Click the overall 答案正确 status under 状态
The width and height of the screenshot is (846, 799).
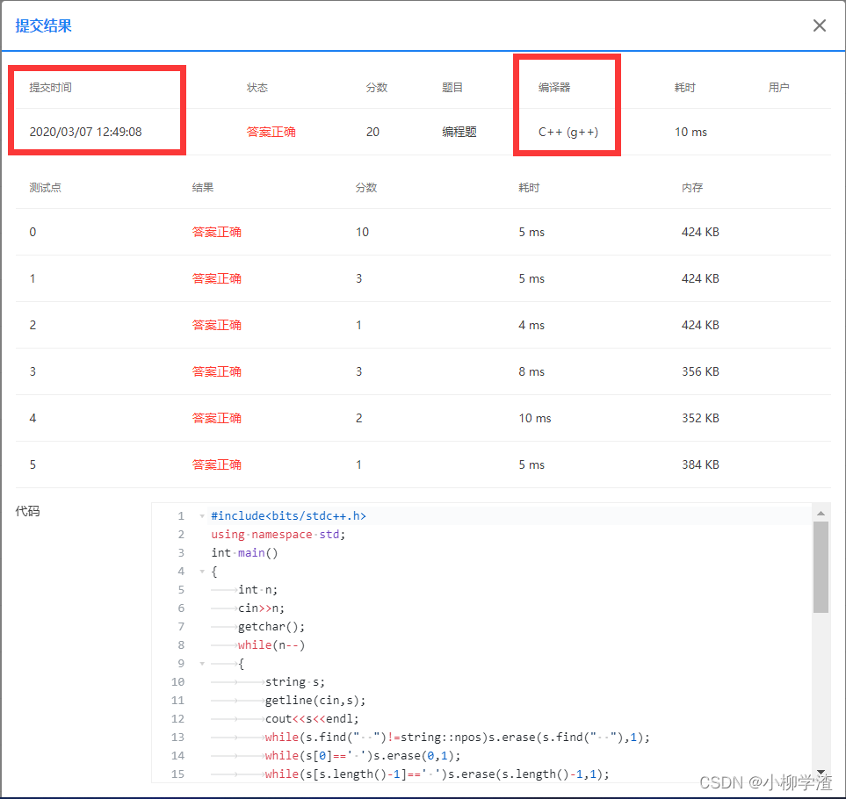pyautogui.click(x=271, y=132)
